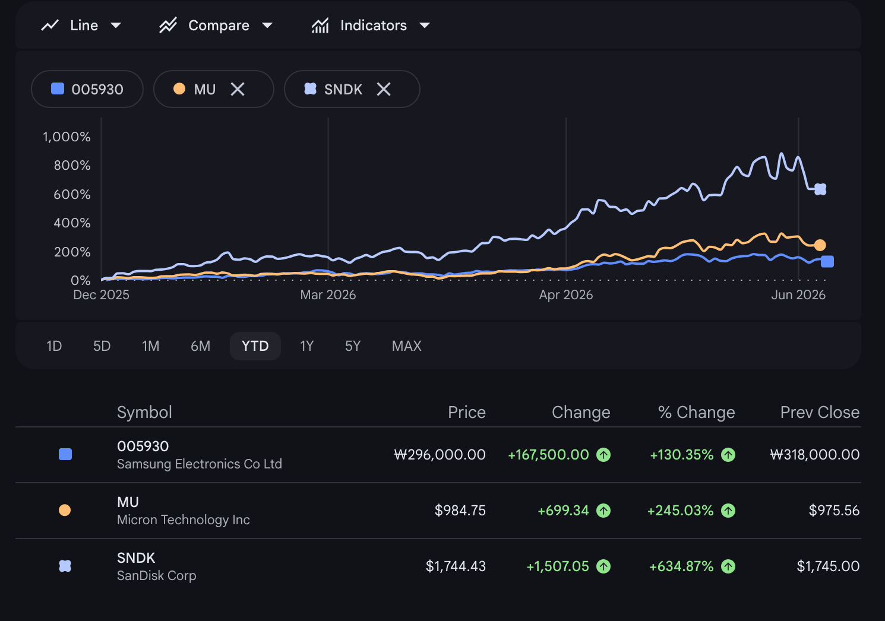Click the green up arrow beside +245.03%
Screen dimensions: 885x621
coord(728,511)
